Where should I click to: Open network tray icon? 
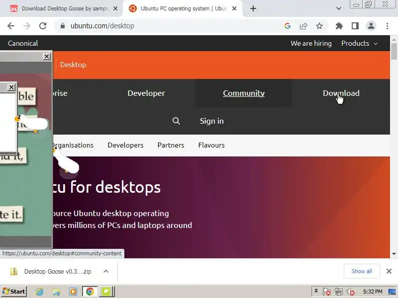pos(339,292)
